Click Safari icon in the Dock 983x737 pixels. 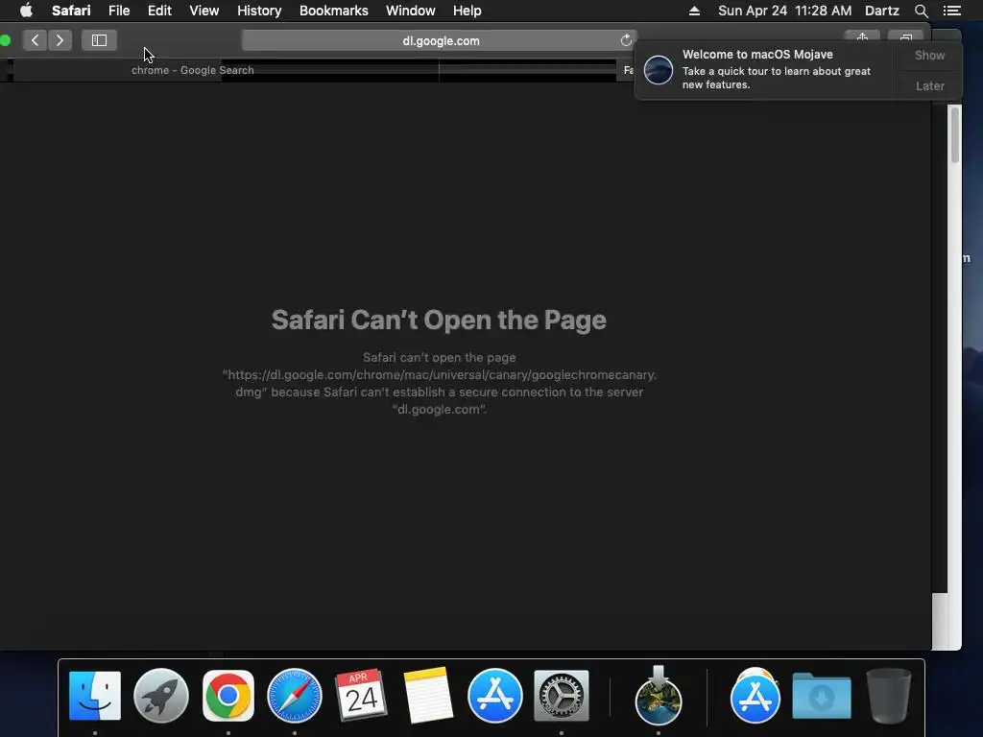pos(295,696)
